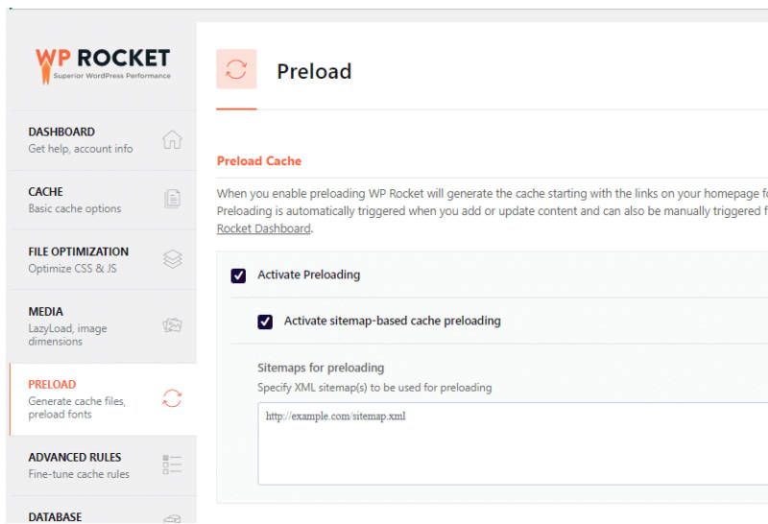Click the WP Rocket logo

[x=103, y=65]
